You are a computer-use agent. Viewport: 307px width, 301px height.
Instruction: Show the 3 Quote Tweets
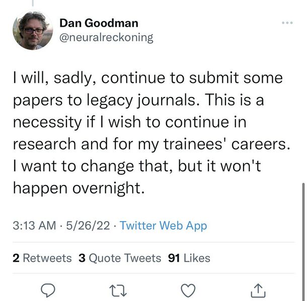pos(120,258)
